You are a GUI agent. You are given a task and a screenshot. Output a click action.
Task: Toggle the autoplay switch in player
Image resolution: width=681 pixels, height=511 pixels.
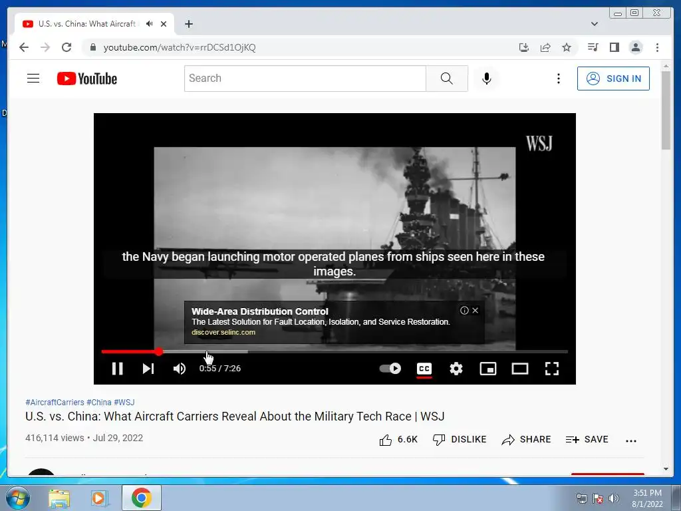[390, 369]
